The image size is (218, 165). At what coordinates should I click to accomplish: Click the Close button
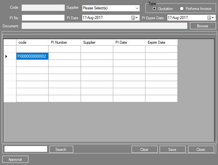[x=201, y=149]
